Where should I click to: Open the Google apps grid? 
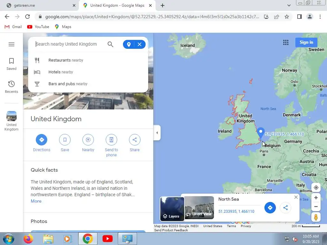point(286,42)
